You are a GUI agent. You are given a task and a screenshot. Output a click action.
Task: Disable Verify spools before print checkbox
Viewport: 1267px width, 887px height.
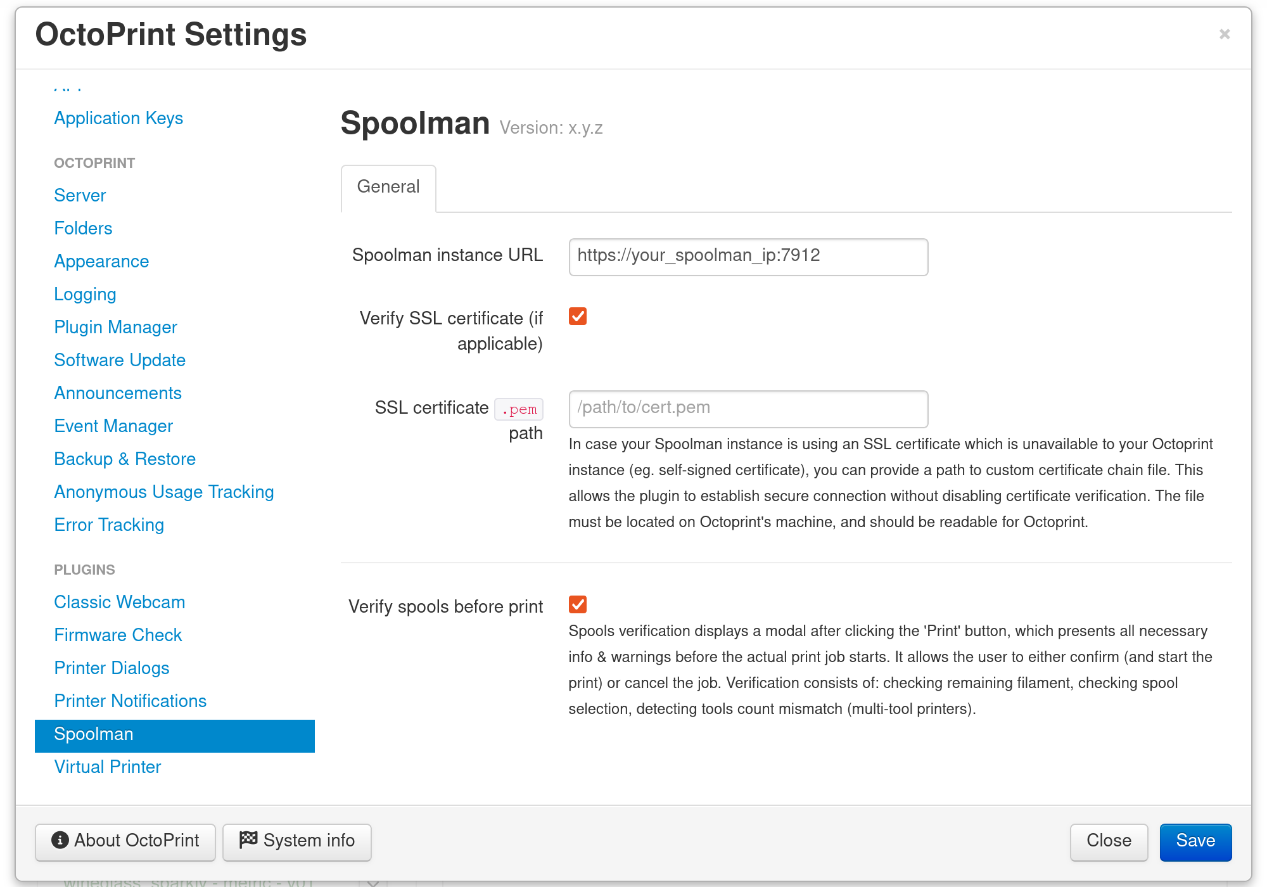pos(578,606)
